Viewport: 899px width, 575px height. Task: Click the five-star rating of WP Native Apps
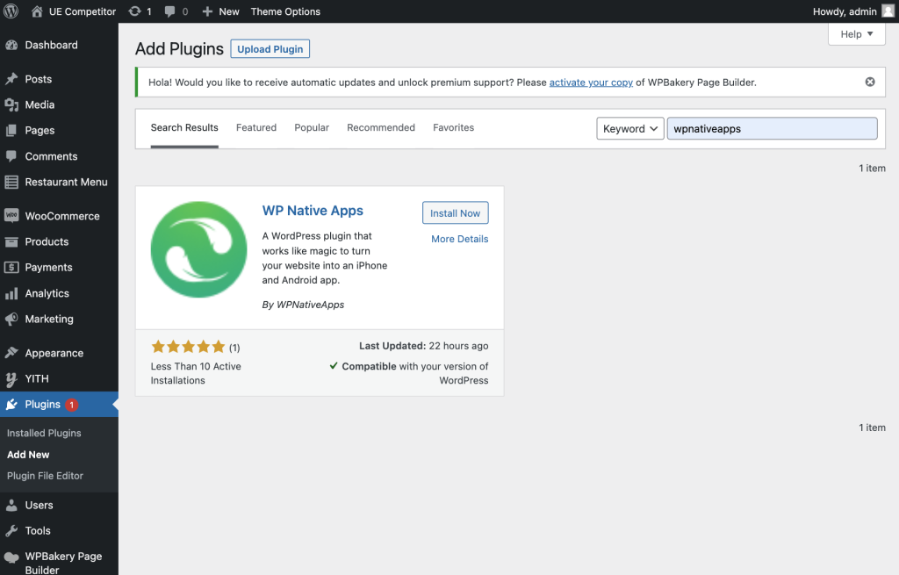pos(188,346)
